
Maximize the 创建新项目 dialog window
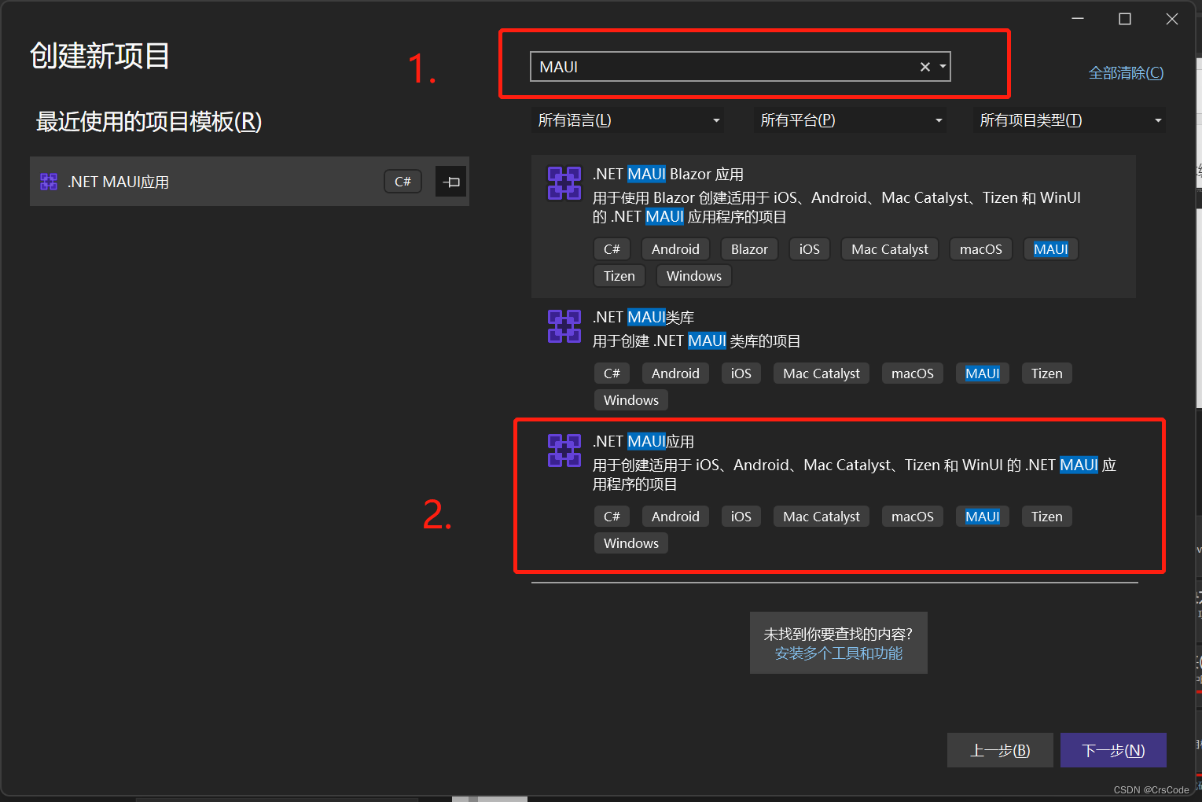point(1125,19)
